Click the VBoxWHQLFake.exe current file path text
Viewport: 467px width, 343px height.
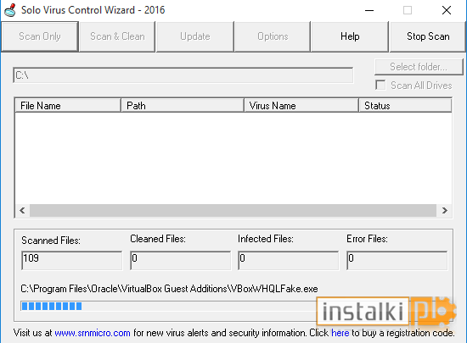pos(169,289)
